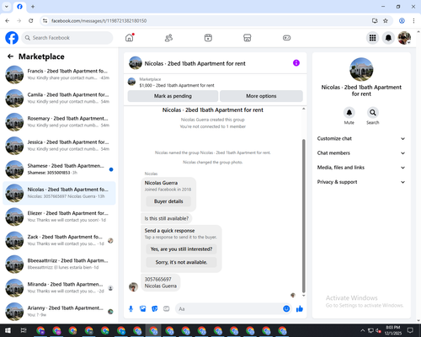
Task: Send 'Yes, are you still interested?' response
Action: click(x=181, y=249)
